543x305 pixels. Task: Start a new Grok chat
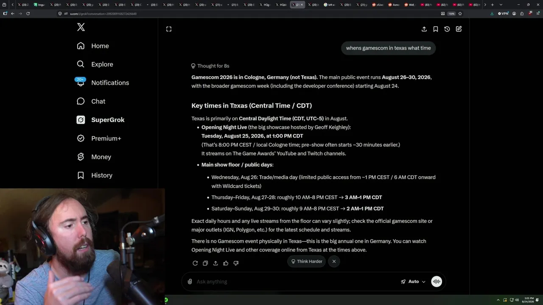coord(459,29)
